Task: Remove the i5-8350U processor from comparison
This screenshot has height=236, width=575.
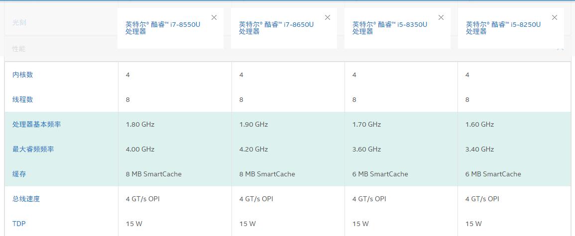Action: coord(441,17)
